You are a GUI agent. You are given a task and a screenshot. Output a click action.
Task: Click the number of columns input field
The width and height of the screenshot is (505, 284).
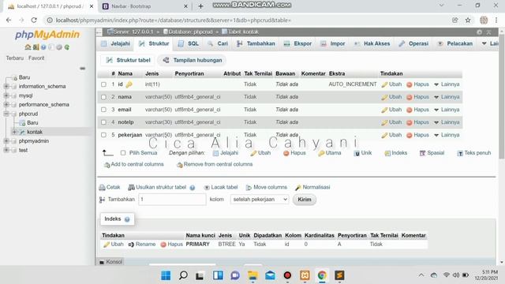[x=172, y=200]
